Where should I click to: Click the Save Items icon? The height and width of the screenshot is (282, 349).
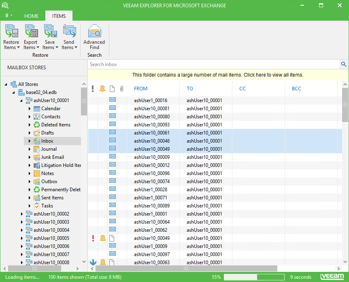coord(50,32)
